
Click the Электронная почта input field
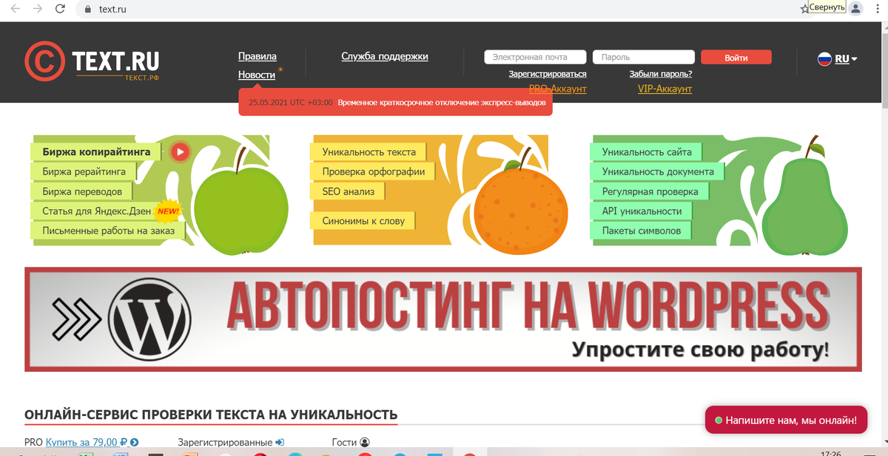pyautogui.click(x=535, y=58)
